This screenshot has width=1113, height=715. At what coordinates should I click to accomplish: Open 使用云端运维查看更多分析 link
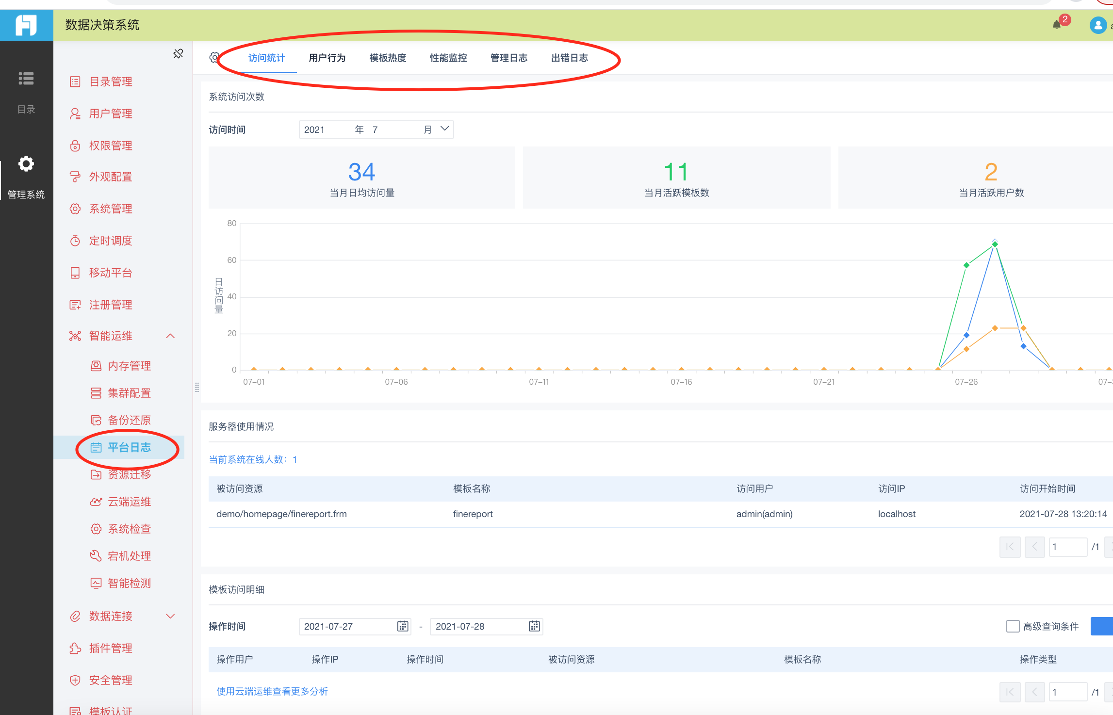(272, 691)
